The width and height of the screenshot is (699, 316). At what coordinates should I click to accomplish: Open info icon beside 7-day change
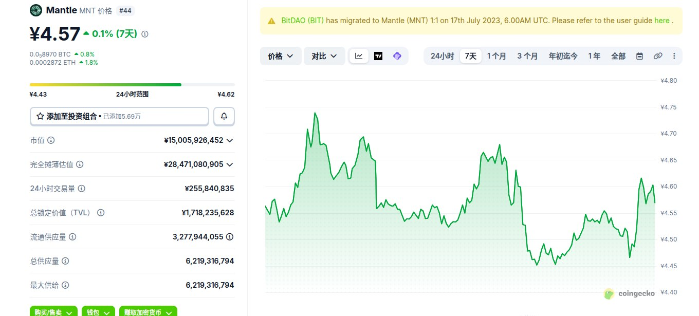coord(145,34)
